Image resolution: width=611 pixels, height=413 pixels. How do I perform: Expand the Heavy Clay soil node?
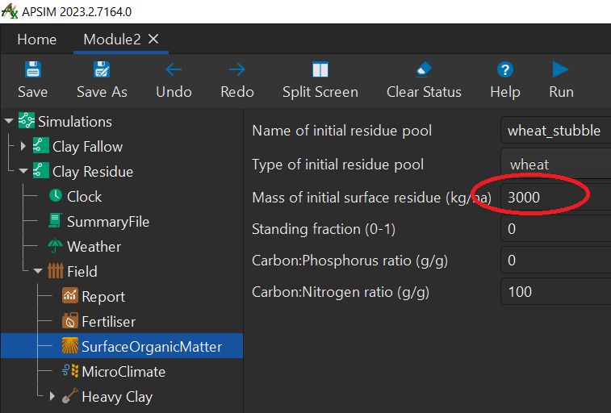[52, 396]
